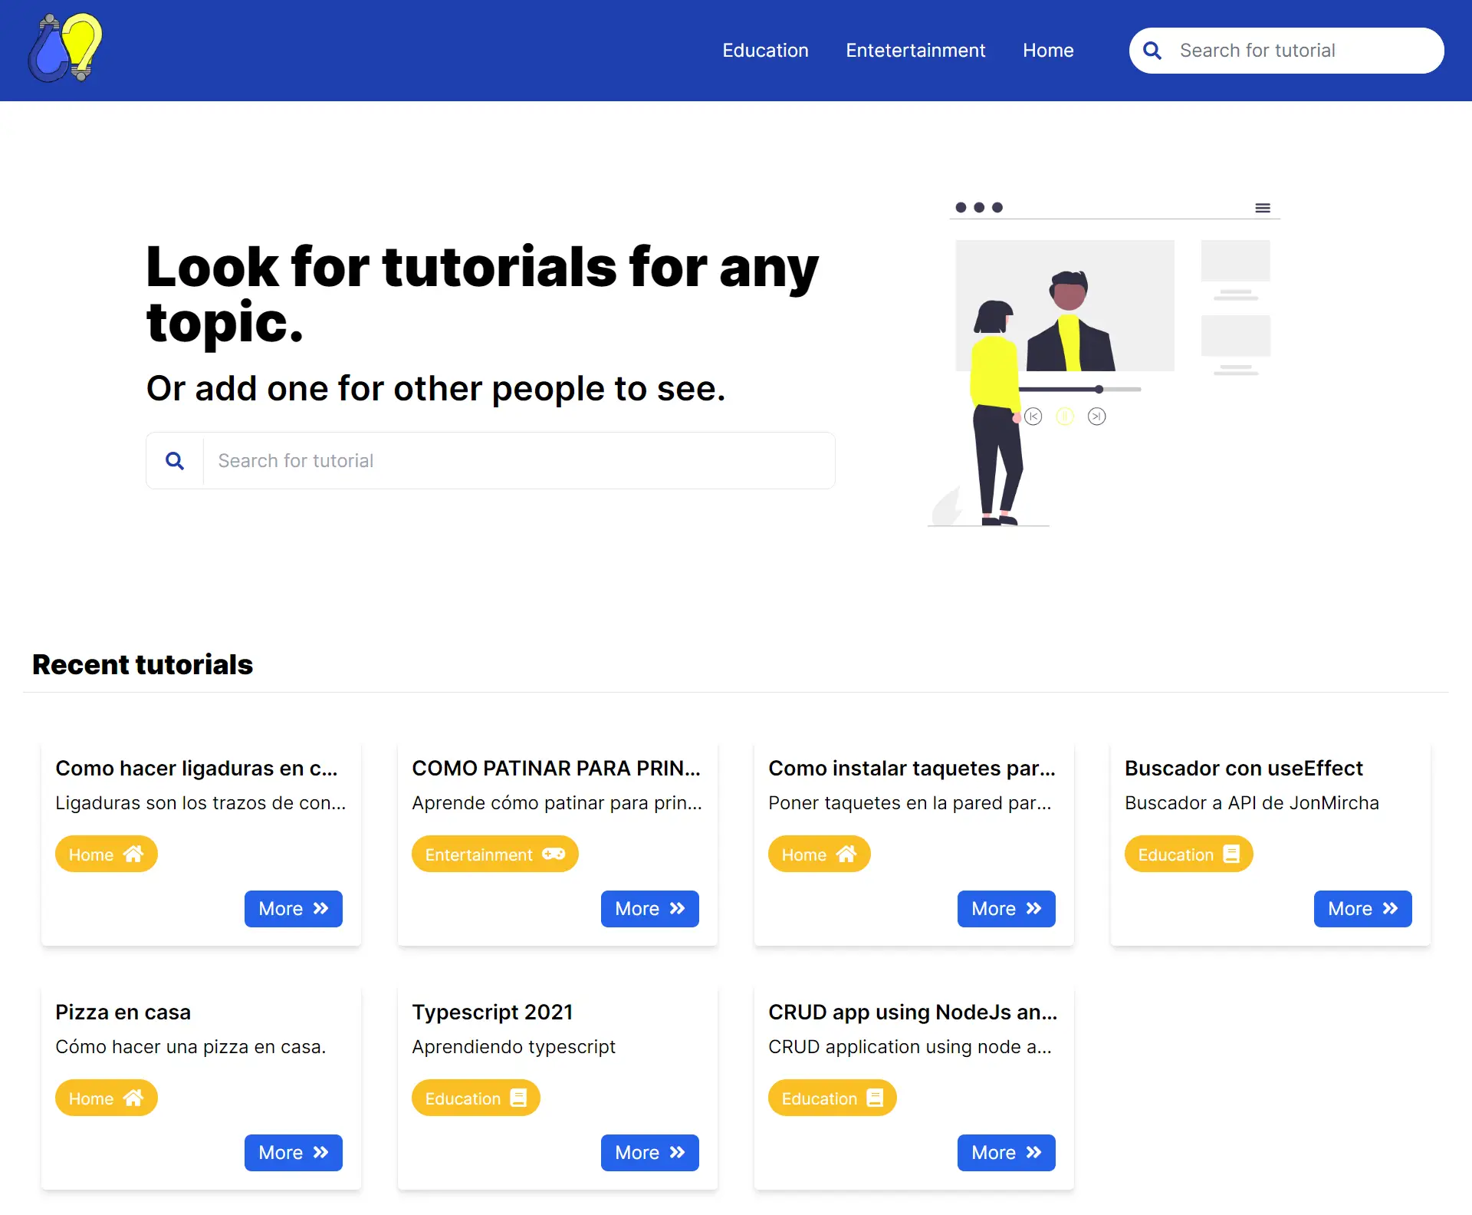
Task: Click the gamepad icon on the Entertainment badge
Action: point(554,854)
